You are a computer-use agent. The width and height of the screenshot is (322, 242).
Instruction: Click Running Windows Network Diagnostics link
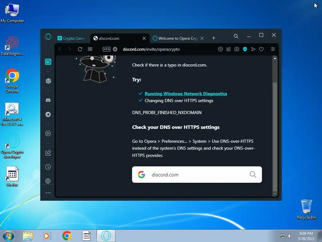(186, 94)
